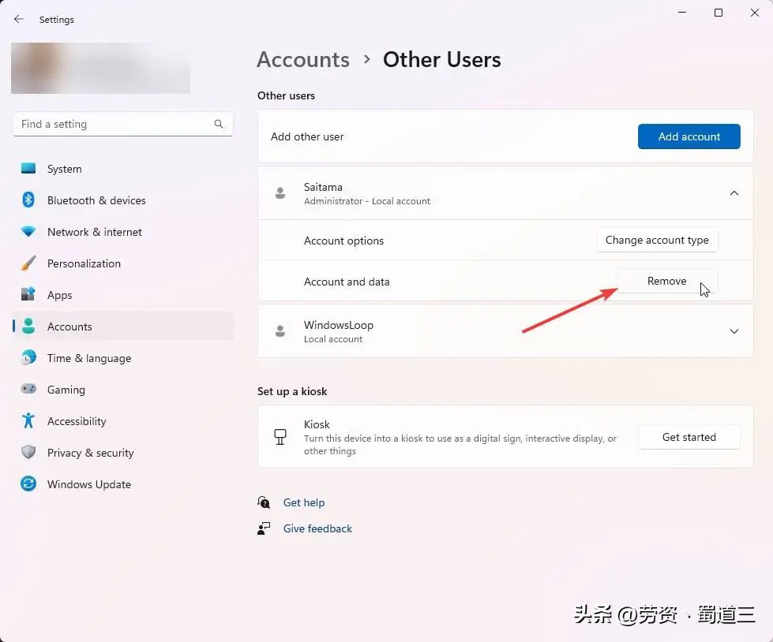Select the Accessibility icon
The image size is (773, 642).
click(x=28, y=421)
